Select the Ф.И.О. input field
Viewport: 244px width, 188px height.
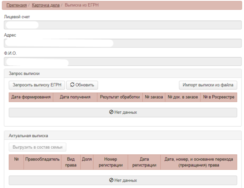point(122,62)
